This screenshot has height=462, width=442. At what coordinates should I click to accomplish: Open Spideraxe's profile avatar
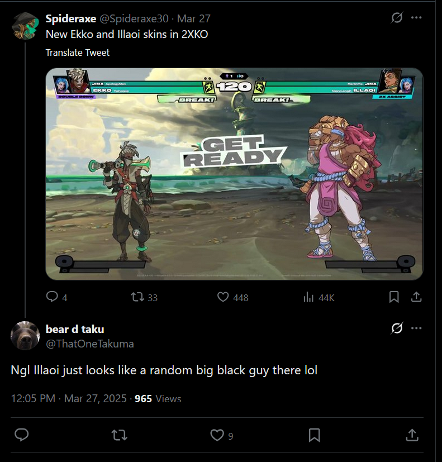[x=25, y=26]
